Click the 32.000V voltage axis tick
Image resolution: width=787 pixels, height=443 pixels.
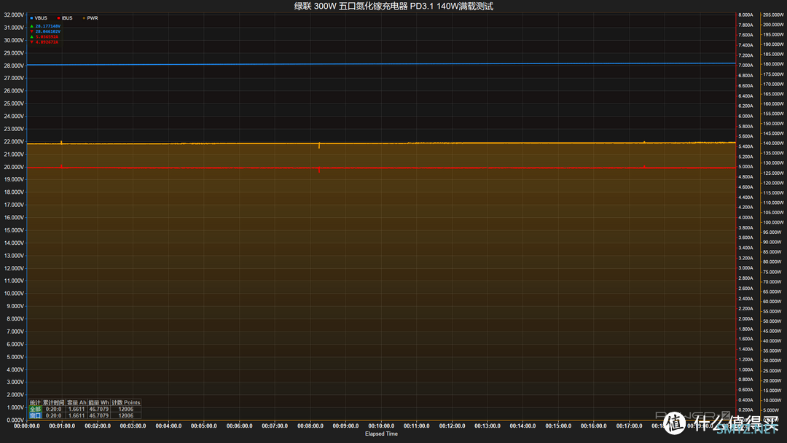tap(14, 15)
